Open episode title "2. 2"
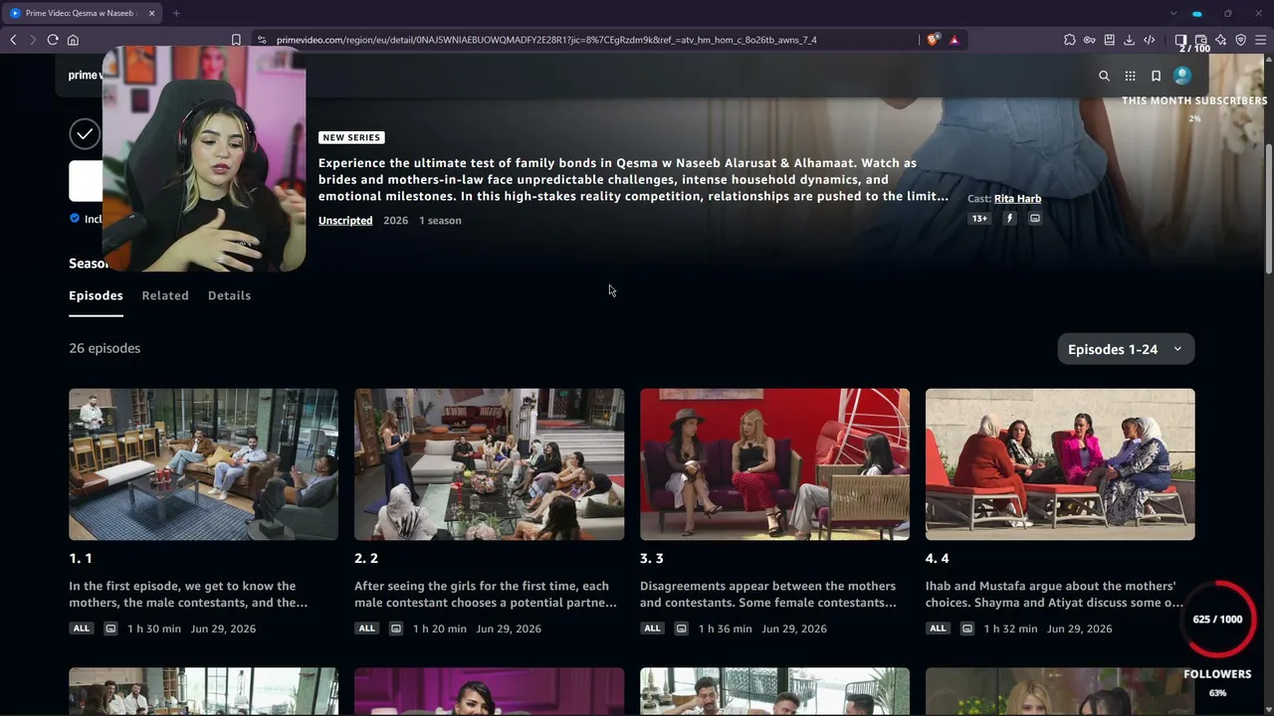The width and height of the screenshot is (1274, 716). click(366, 559)
